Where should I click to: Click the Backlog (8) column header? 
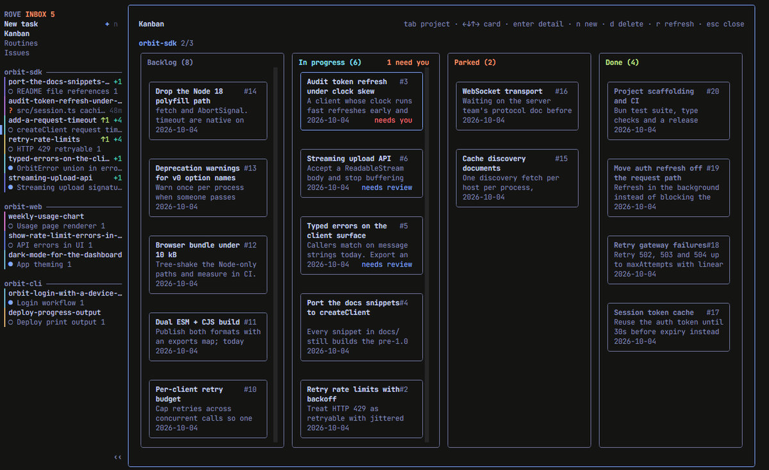tap(170, 62)
